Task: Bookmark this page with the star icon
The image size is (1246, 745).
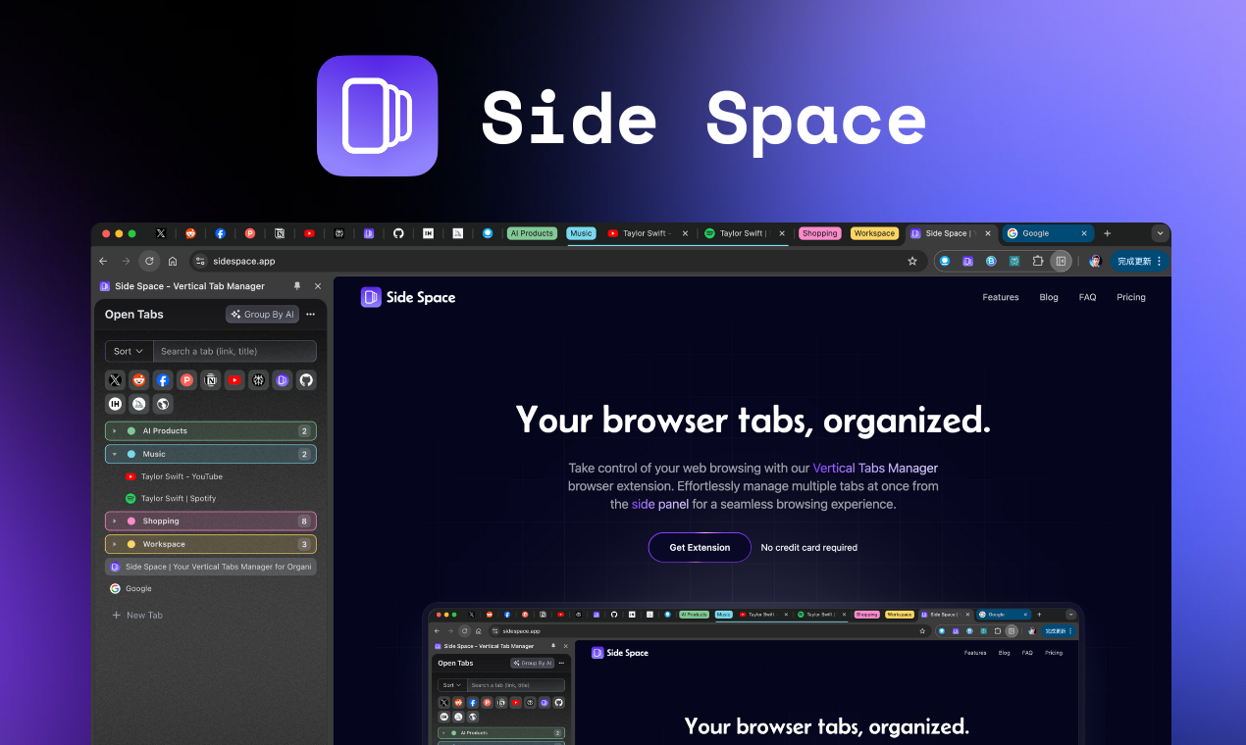Action: coord(912,261)
